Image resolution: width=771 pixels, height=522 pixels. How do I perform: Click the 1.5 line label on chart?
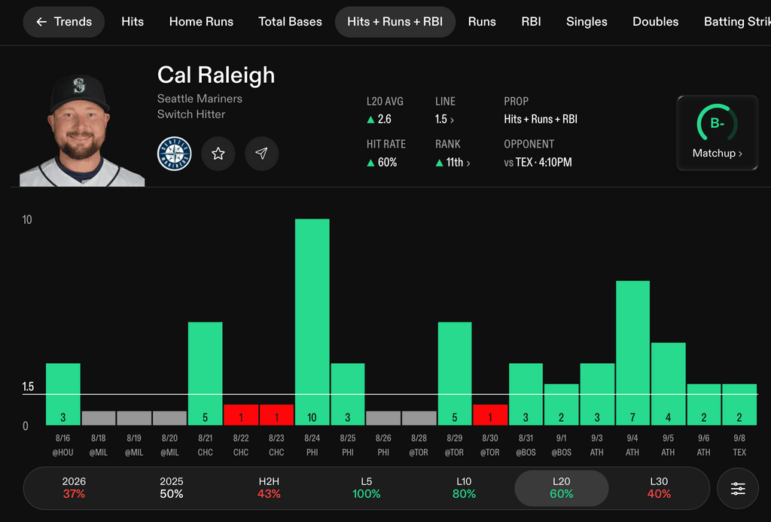tap(28, 386)
